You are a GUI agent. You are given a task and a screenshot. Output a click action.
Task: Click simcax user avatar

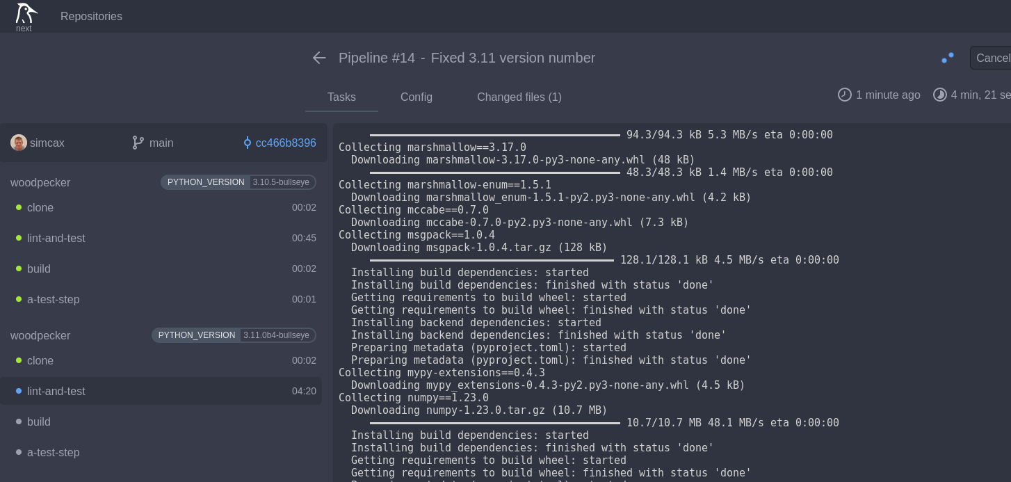[19, 143]
